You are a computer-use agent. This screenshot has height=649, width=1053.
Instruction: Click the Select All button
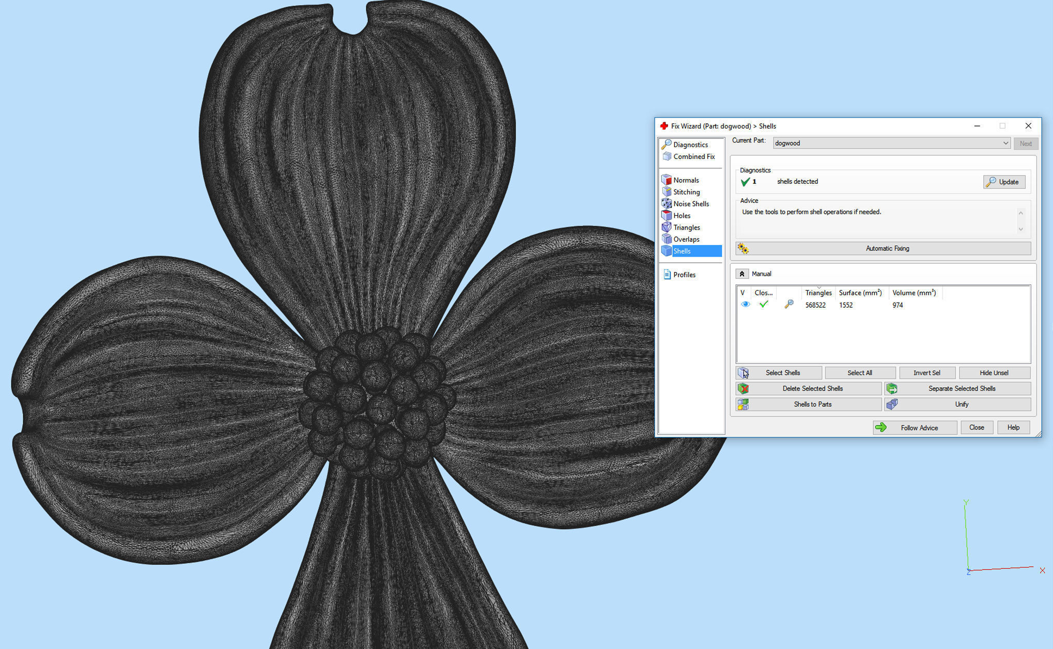tap(860, 373)
